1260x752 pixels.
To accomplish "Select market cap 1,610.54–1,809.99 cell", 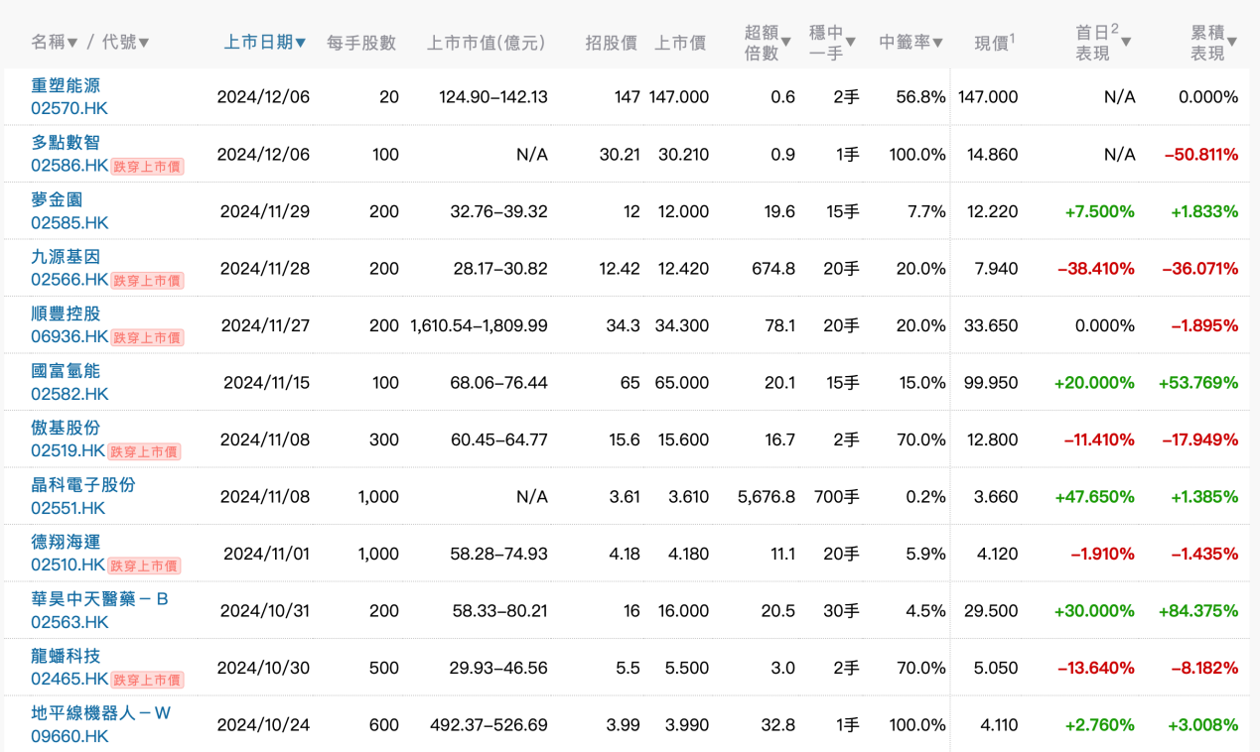I will [479, 325].
